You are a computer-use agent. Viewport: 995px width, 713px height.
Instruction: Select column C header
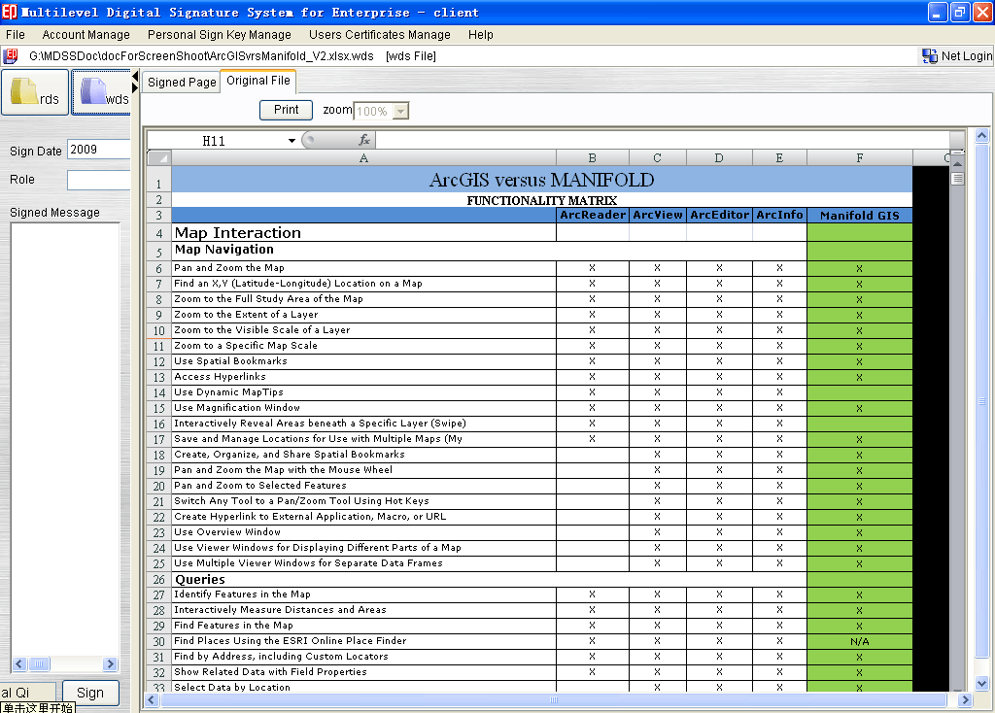(658, 158)
